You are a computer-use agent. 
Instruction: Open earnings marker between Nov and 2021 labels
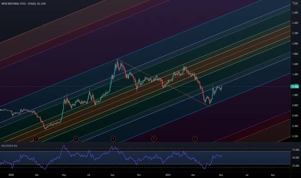click(154, 139)
